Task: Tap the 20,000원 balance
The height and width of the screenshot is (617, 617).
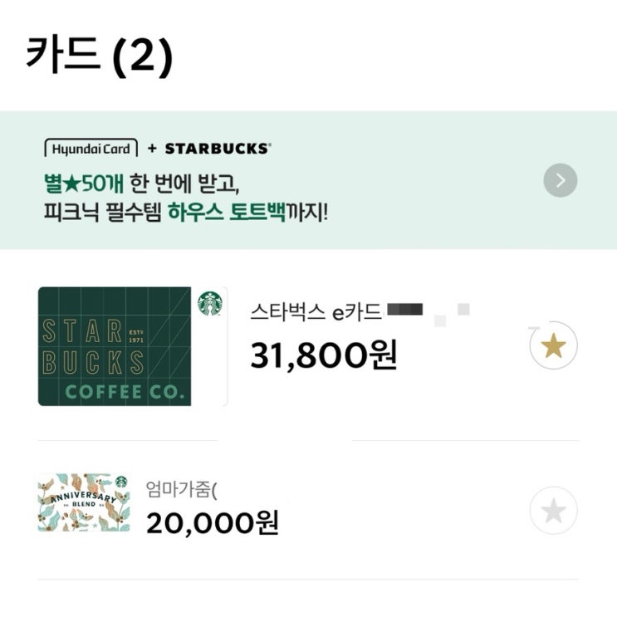Action: click(213, 523)
